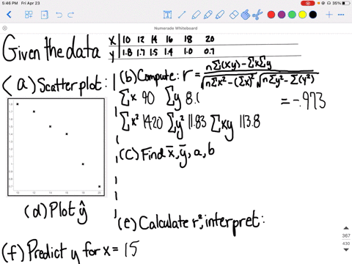Choose the yellow ink color
The height and width of the screenshot is (264, 352).
(x=302, y=15)
